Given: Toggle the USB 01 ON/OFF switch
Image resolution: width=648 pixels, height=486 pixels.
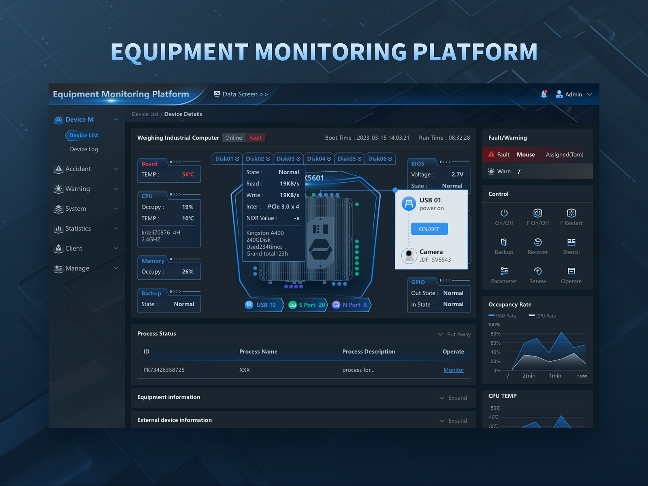Looking at the screenshot, I should [429, 228].
